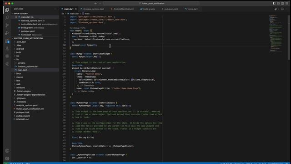Click the run/debug icon in editor toolbar

click(x=276, y=9)
